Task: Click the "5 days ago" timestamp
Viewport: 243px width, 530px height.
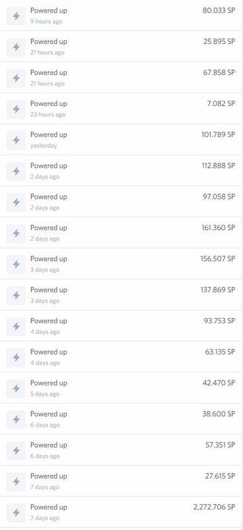Action: pos(44,394)
